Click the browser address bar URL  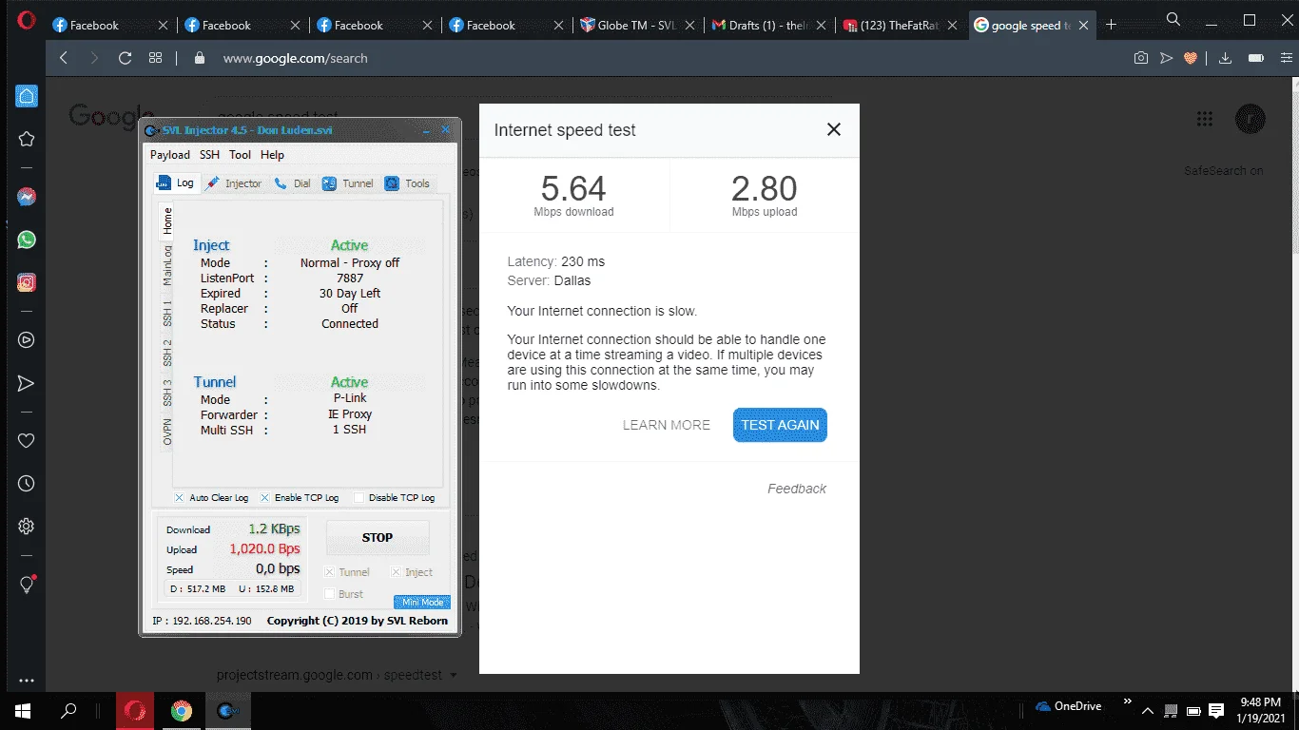click(x=296, y=58)
